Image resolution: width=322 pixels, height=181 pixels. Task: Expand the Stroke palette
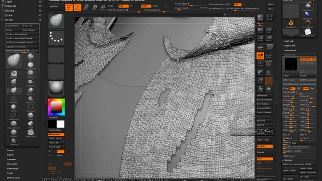click(10, 11)
